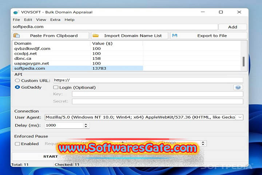
Task: Click Paste From Clipboard button
Action: tap(51, 35)
